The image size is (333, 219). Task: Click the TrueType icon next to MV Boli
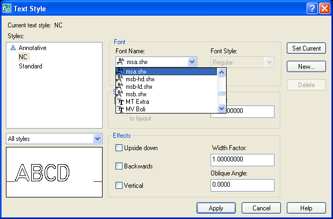pyautogui.click(x=120, y=109)
